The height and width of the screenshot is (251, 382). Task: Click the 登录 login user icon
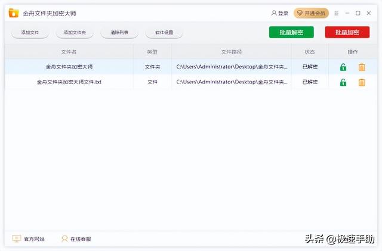pos(274,13)
